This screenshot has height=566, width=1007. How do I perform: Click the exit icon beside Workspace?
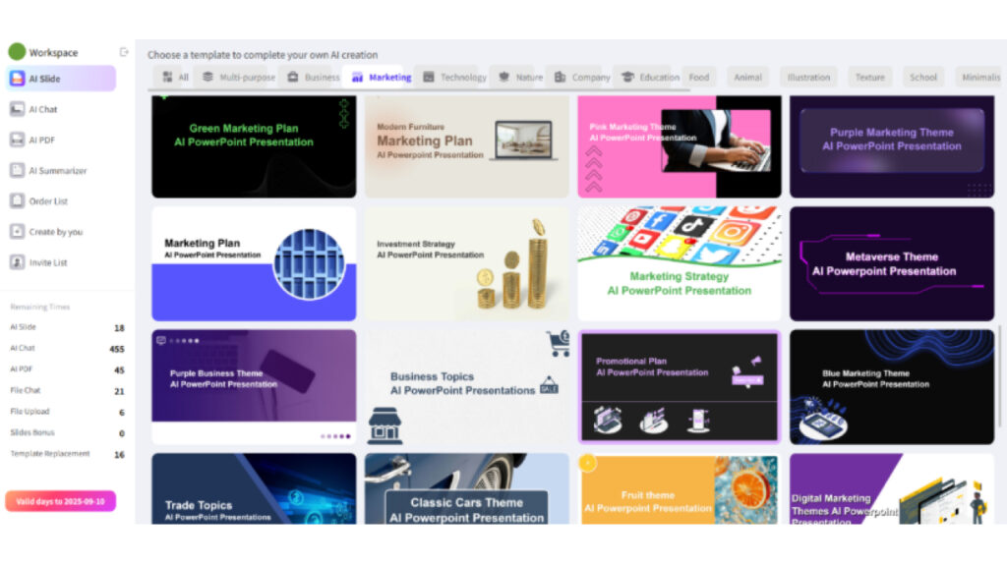coord(124,52)
